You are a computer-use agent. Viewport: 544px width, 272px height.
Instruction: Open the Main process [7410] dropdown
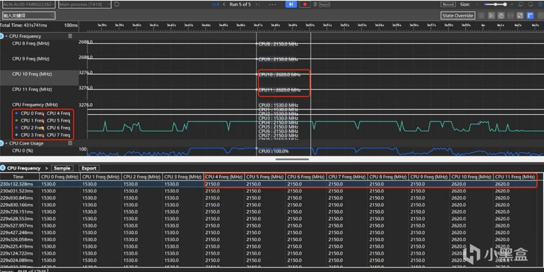pos(84,4)
